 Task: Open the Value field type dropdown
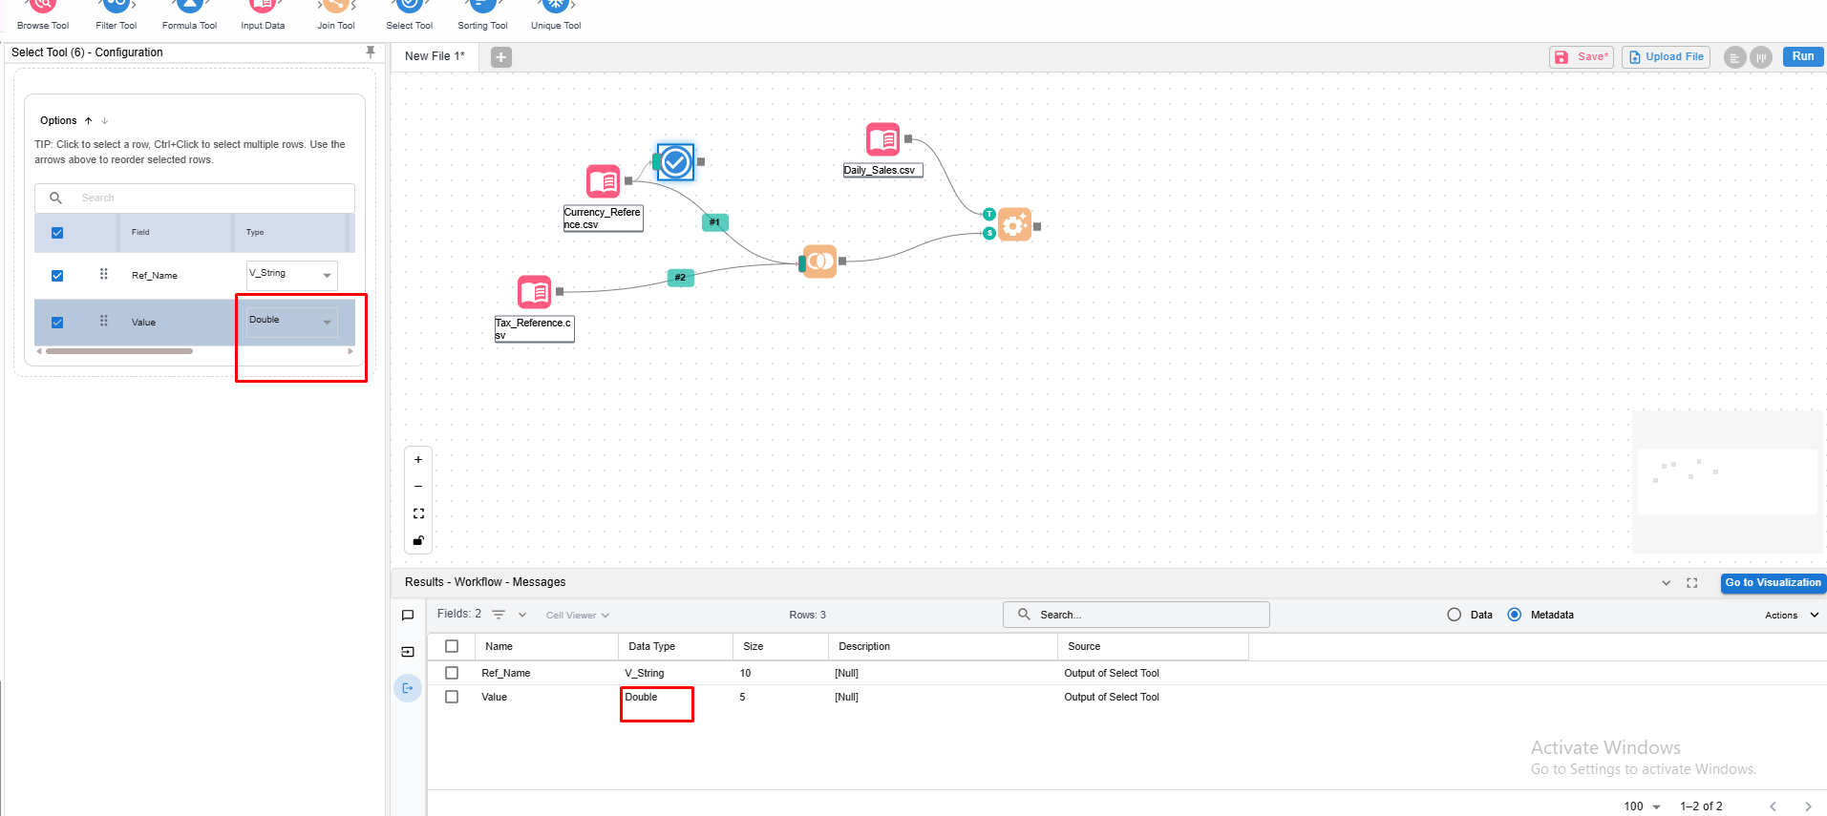click(x=291, y=322)
